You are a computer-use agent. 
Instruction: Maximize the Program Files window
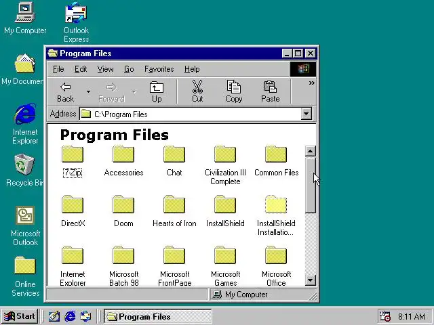298,53
